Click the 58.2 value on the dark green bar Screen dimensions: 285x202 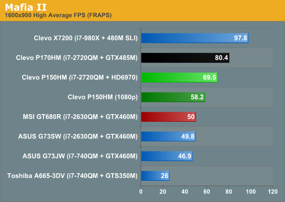(x=197, y=97)
